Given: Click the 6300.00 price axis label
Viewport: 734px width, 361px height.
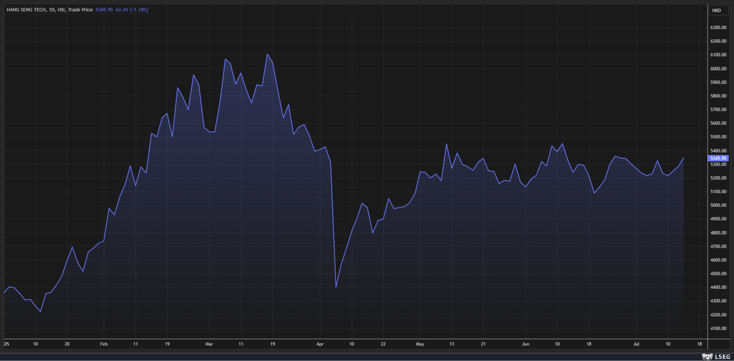Looking at the screenshot, I should click(x=718, y=28).
